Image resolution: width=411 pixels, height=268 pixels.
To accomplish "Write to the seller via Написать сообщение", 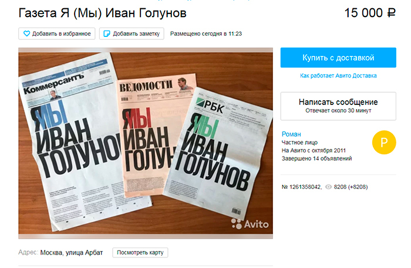I will [x=338, y=106].
